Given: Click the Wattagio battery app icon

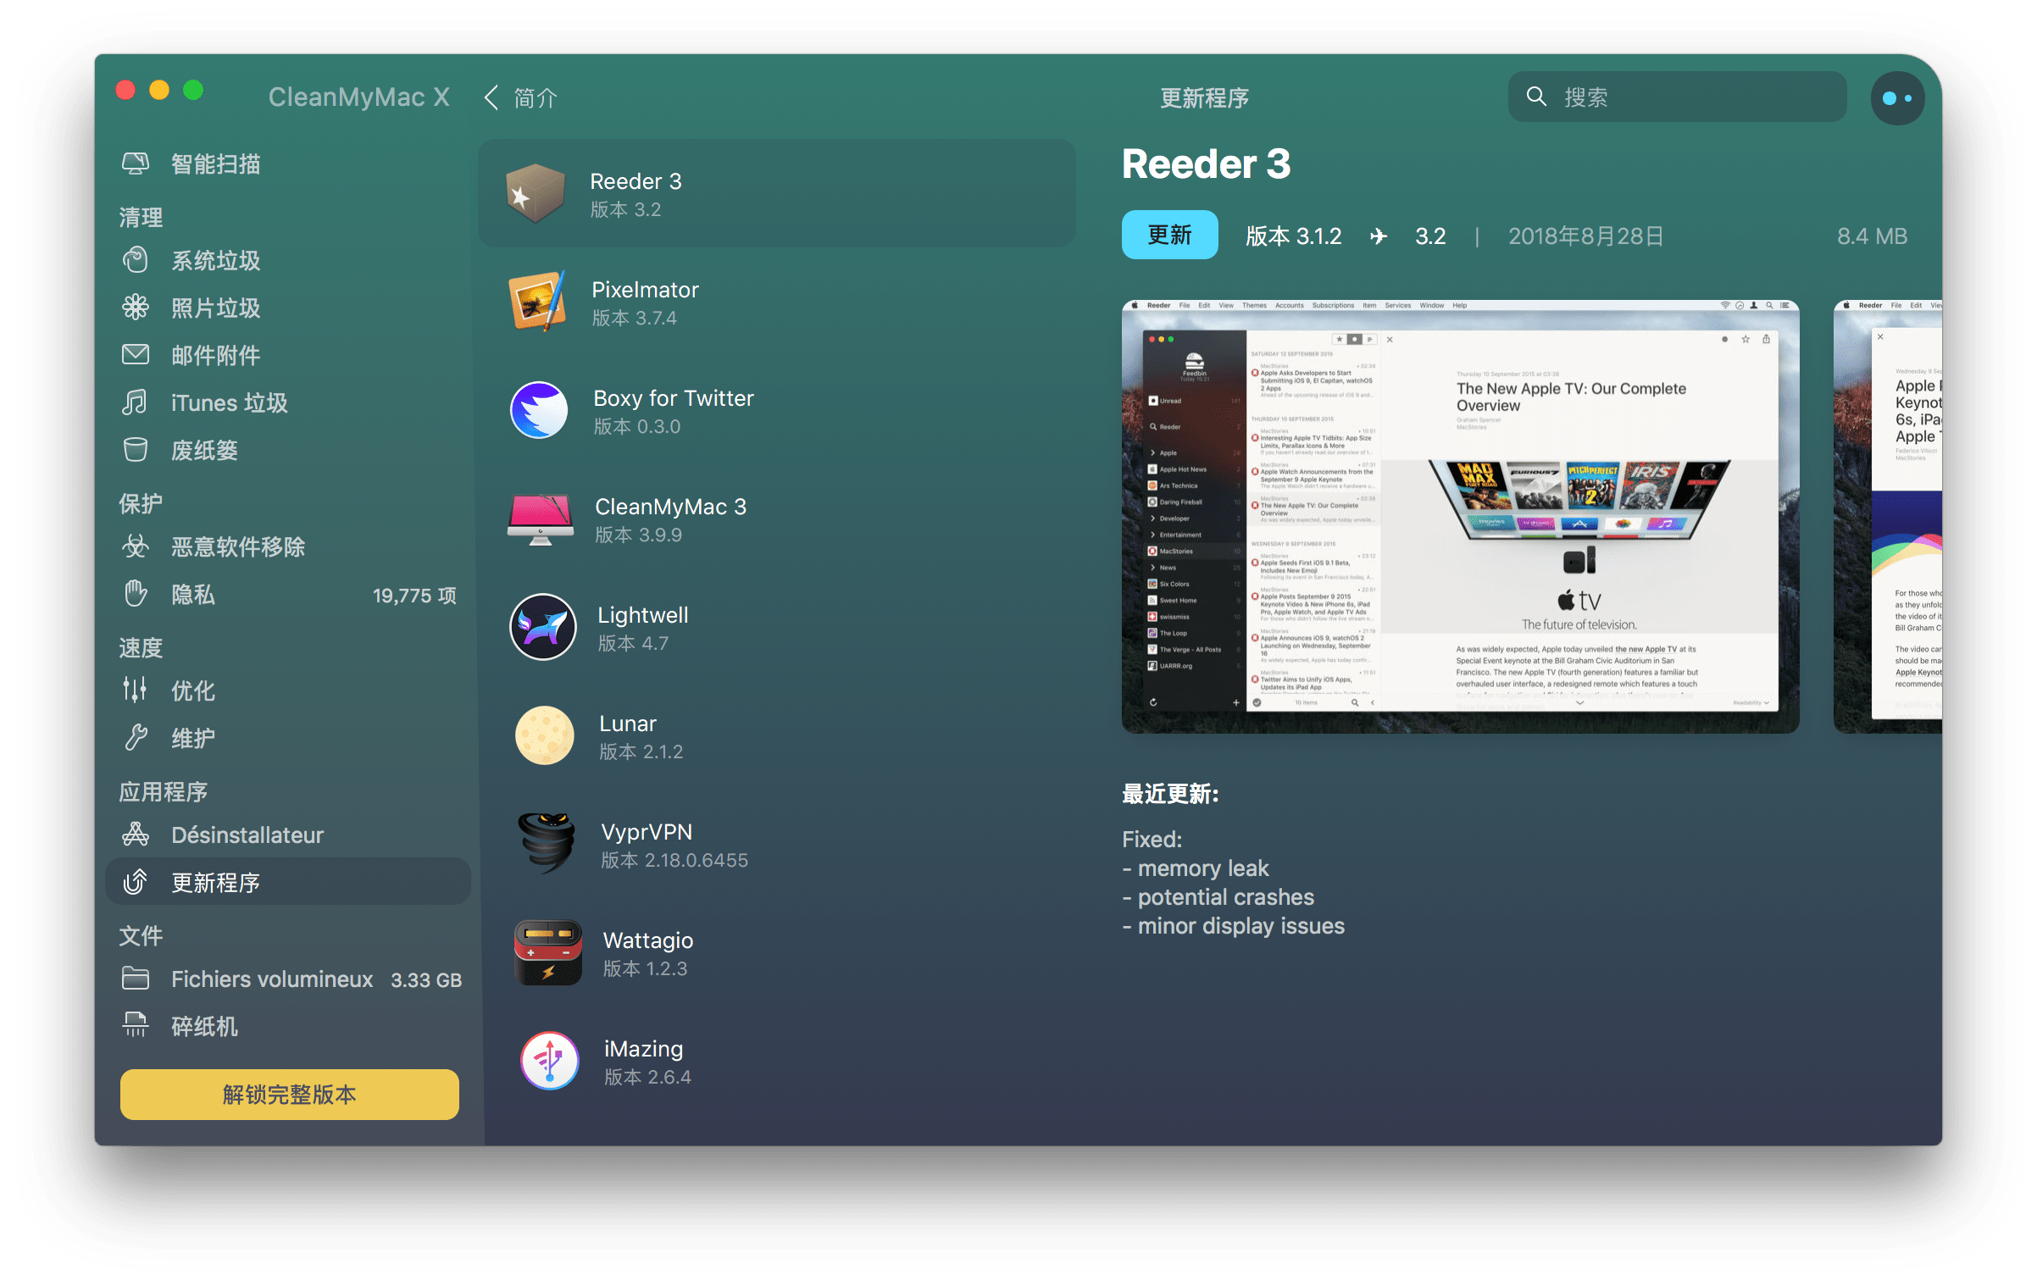Looking at the screenshot, I should click(x=548, y=953).
